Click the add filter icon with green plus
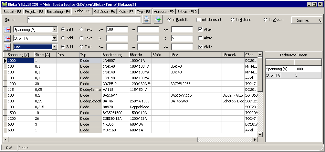 point(158,20)
